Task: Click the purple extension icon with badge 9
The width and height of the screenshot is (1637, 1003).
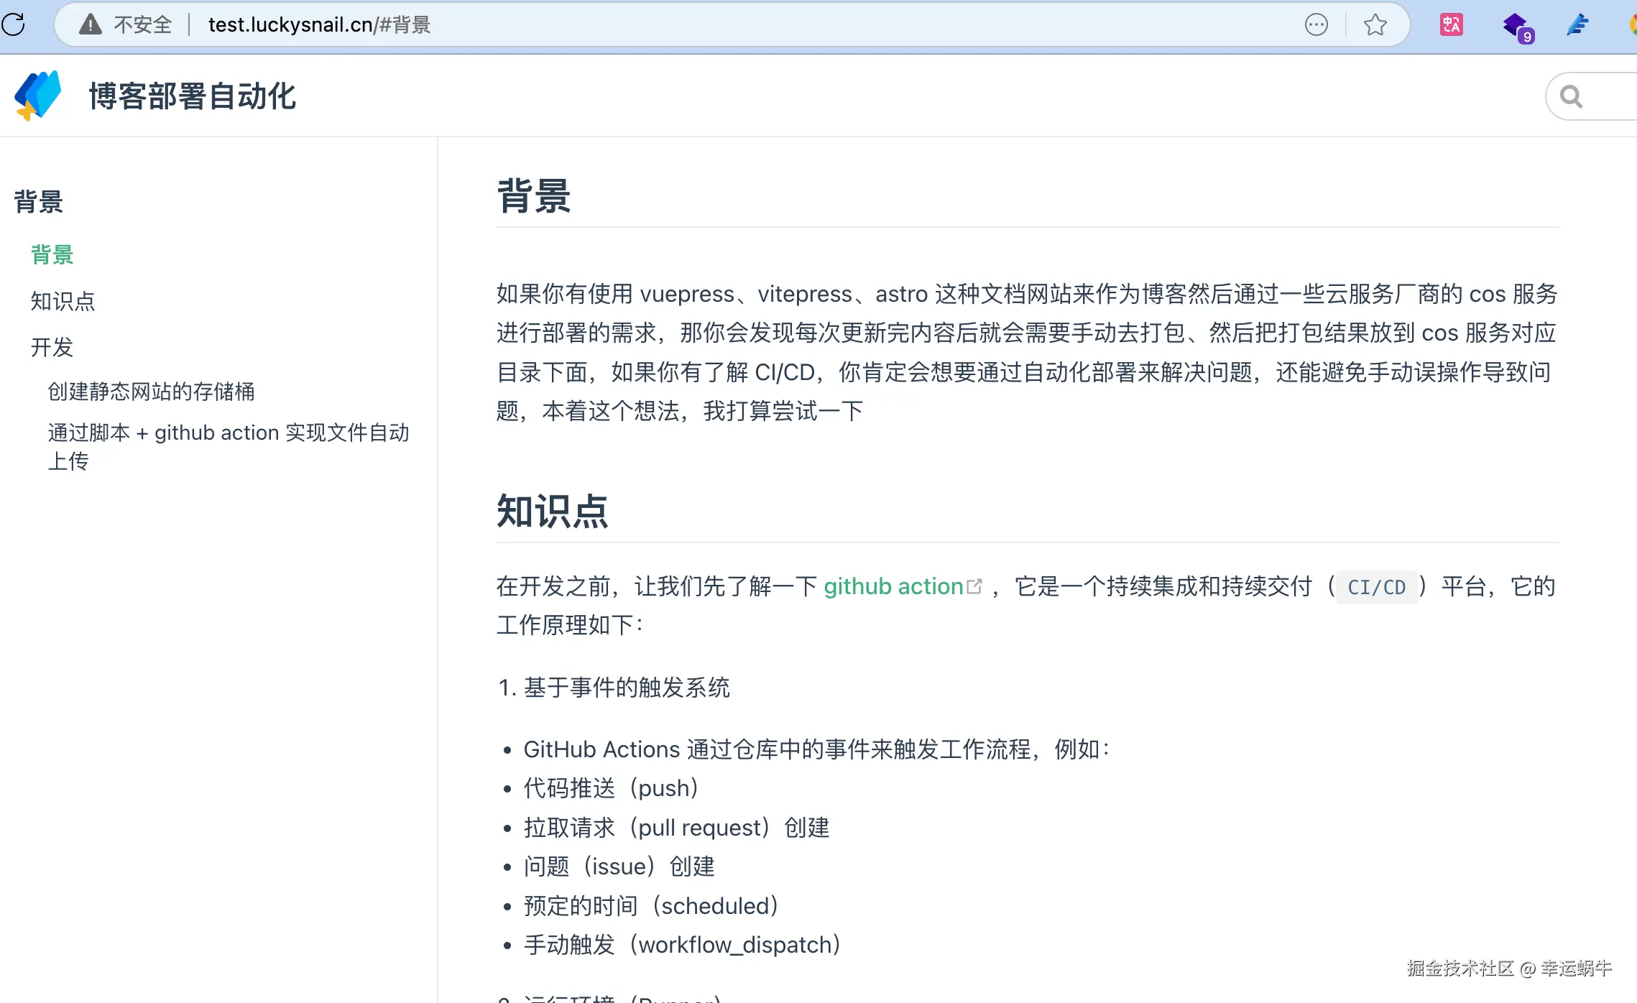Action: [1516, 26]
